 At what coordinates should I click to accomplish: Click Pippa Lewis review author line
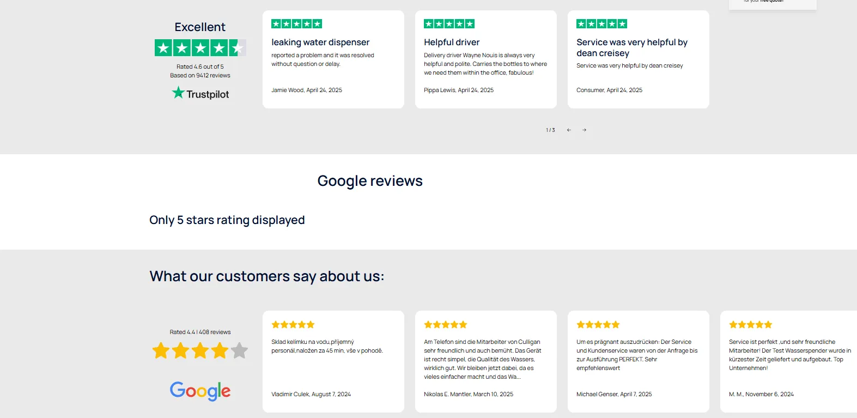459,90
